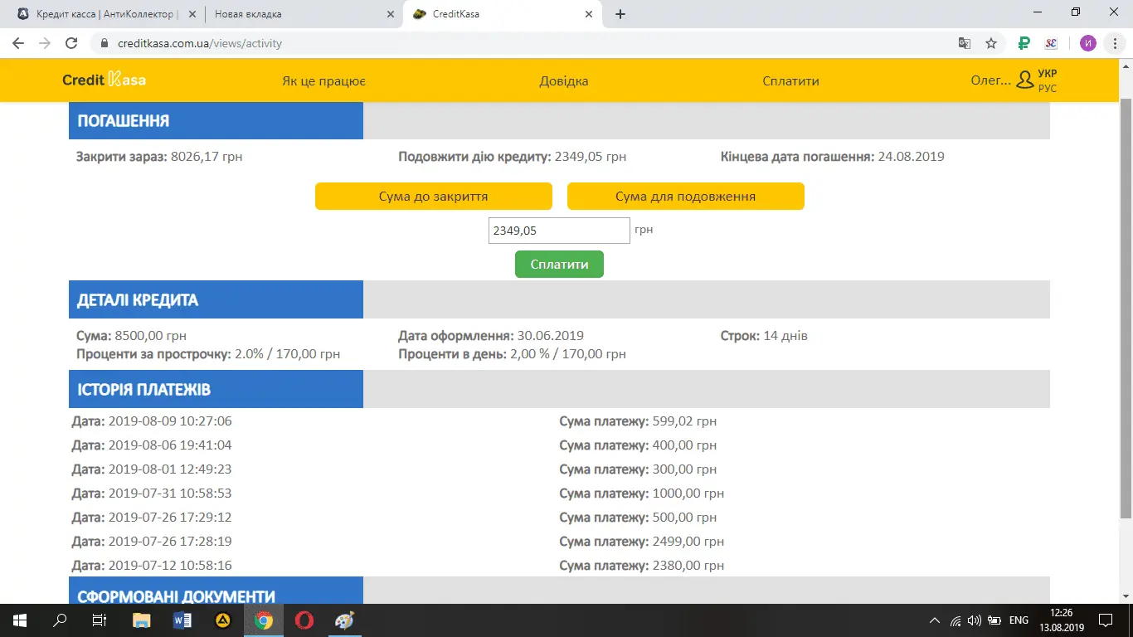Open the Google Translate page icon
The width and height of the screenshot is (1133, 637).
tap(964, 43)
